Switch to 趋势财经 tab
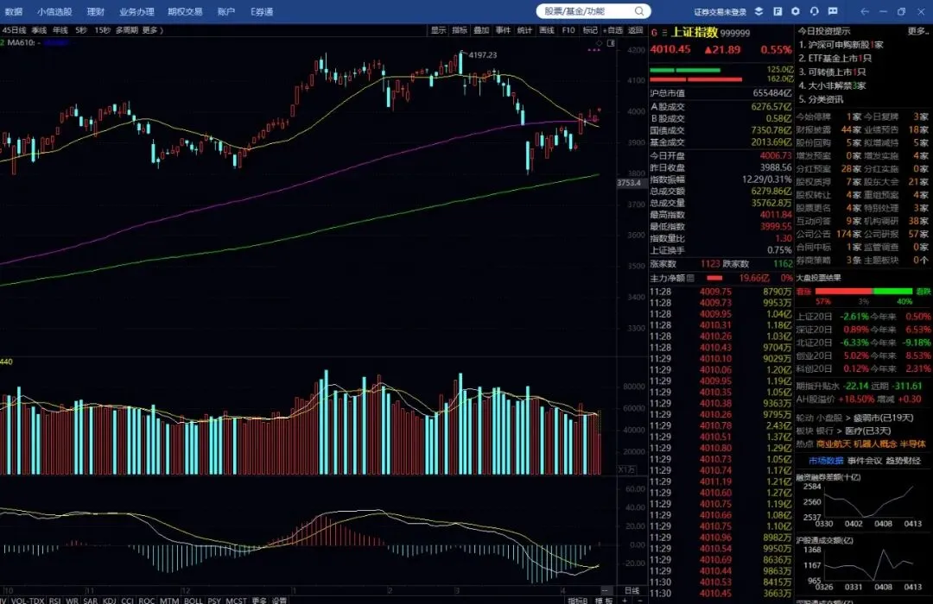This screenshot has width=933, height=604. tap(904, 461)
